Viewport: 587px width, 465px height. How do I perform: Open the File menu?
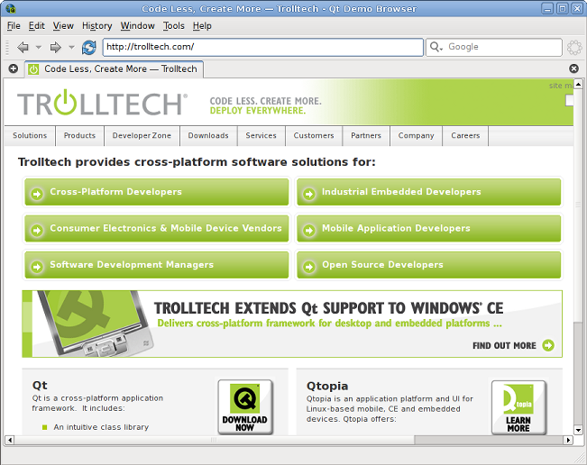(14, 26)
